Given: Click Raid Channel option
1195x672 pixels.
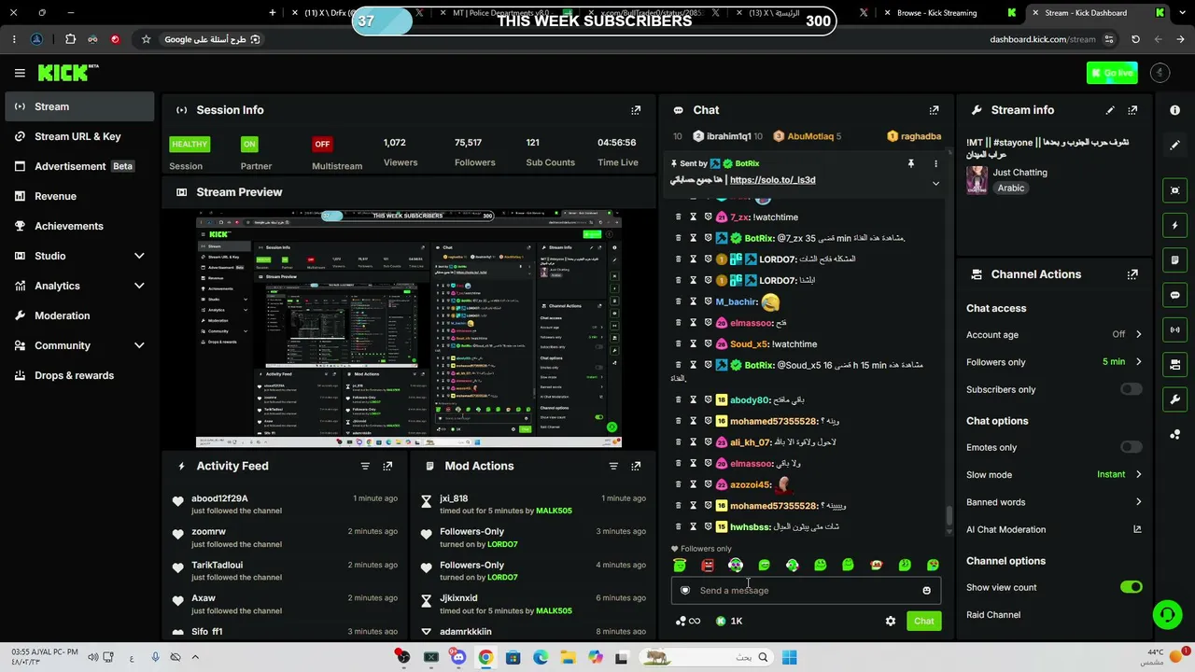Looking at the screenshot, I should pos(993,615).
